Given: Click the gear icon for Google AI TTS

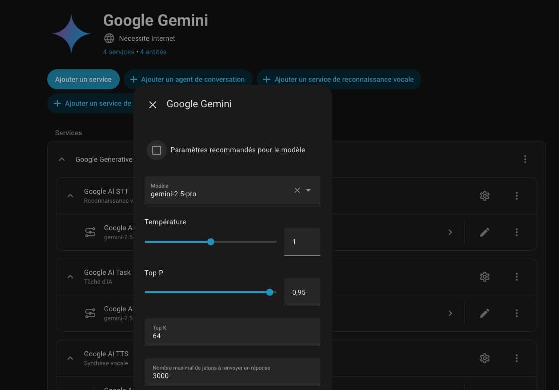Looking at the screenshot, I should click(x=484, y=358).
